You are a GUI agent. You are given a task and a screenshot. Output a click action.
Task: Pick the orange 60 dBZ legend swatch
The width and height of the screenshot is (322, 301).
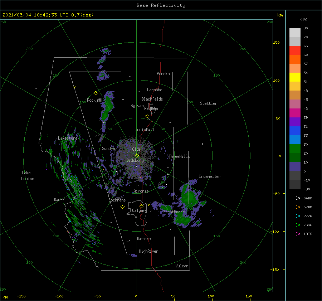coord(295,59)
